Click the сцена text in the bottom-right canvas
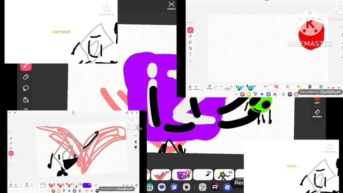 click(292, 166)
